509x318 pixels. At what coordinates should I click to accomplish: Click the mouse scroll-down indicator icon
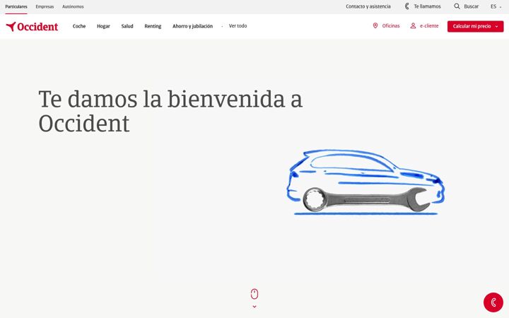pyautogui.click(x=255, y=294)
